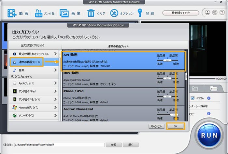The image size is (228, 154).
Task: Click the music note icon
Action: [15, 70]
